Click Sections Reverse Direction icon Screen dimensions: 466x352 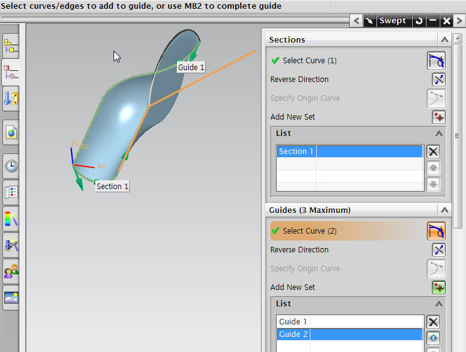coord(438,80)
